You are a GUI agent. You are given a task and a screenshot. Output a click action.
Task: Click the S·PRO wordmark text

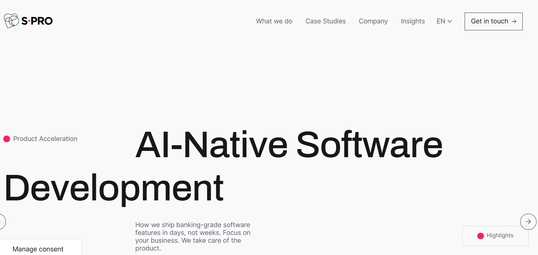pyautogui.click(x=37, y=21)
